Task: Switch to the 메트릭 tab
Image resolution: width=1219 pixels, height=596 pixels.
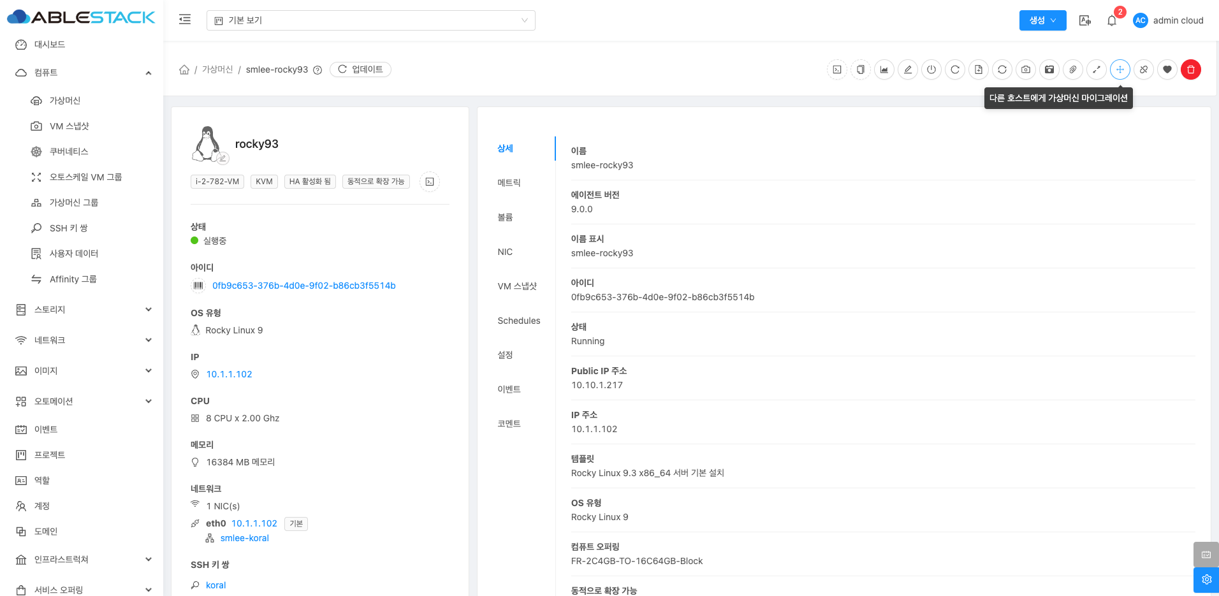Action: click(509, 183)
